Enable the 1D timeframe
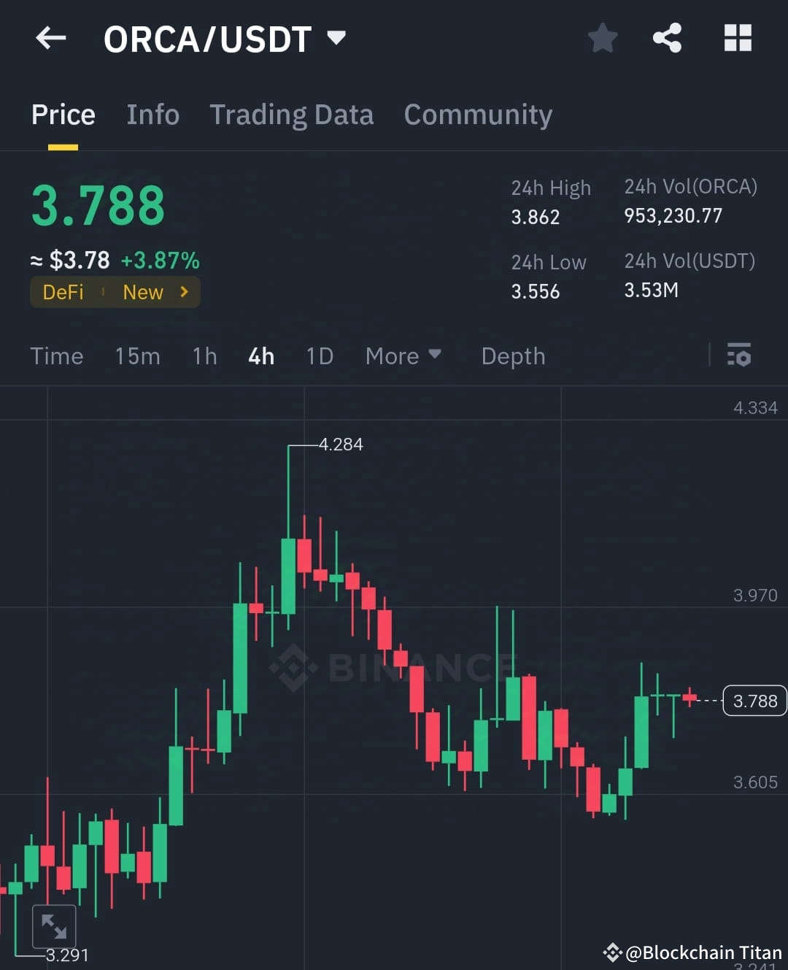 point(319,356)
